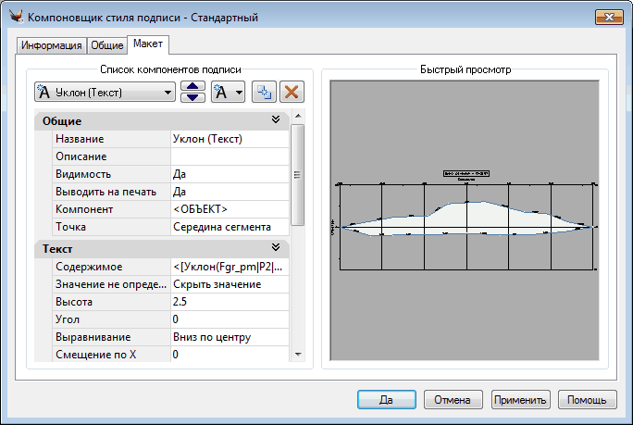Click the property list scrollbar down arrow
This screenshot has width=633, height=425.
tap(297, 354)
